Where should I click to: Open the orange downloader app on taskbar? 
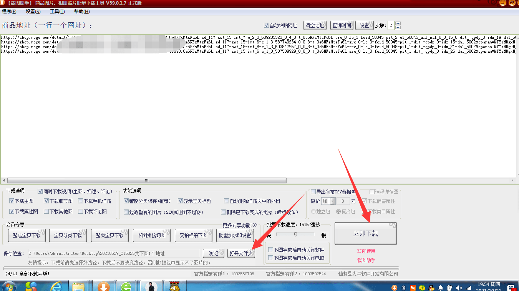104,286
